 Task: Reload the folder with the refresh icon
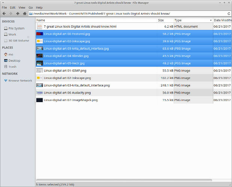tap(229, 13)
